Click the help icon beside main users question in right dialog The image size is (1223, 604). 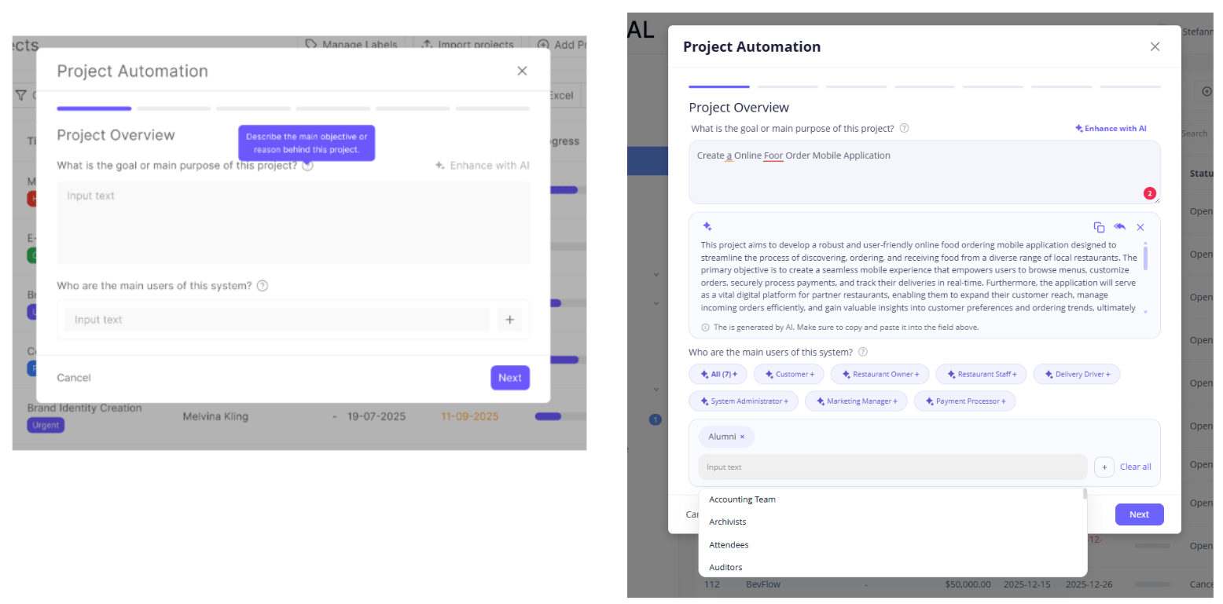coord(862,352)
